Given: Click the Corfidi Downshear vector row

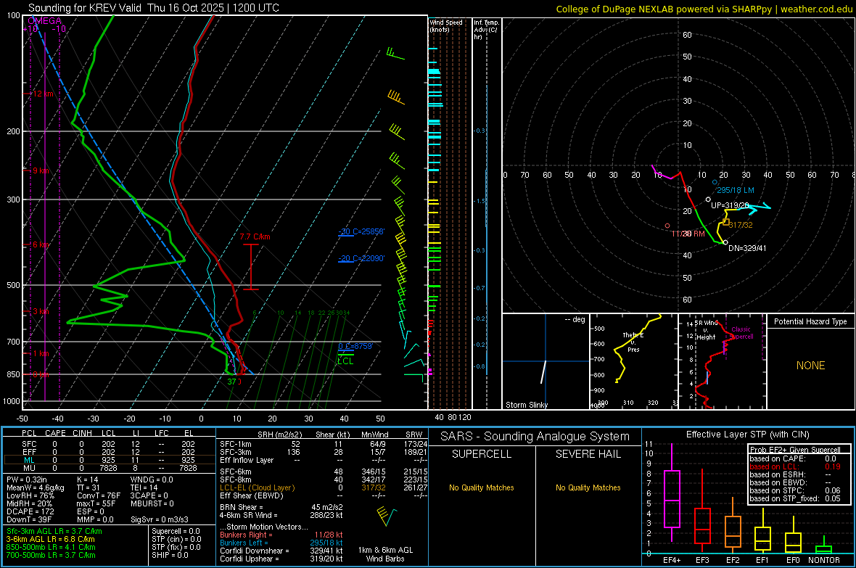Looking at the screenshot, I should pos(281,551).
